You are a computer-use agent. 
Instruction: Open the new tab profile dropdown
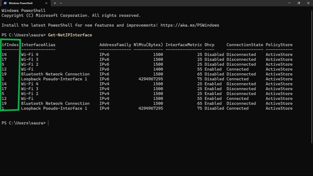(x=61, y=3)
